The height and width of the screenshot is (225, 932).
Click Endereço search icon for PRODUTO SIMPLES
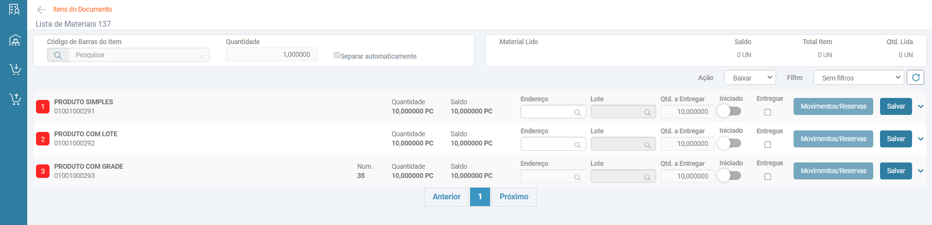point(577,112)
